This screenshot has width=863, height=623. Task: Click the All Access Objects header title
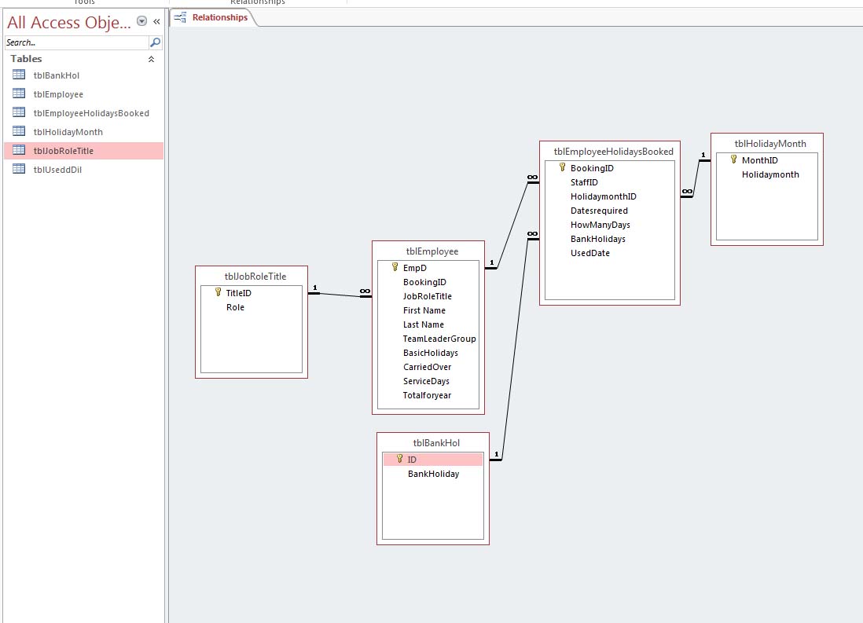coord(69,22)
